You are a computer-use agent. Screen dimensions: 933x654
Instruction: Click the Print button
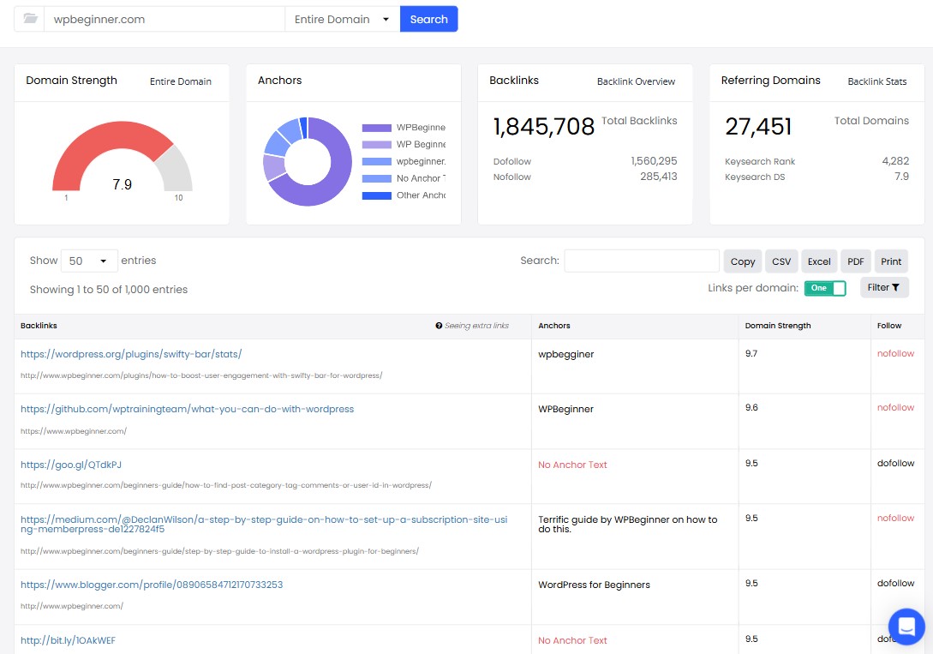pyautogui.click(x=891, y=261)
